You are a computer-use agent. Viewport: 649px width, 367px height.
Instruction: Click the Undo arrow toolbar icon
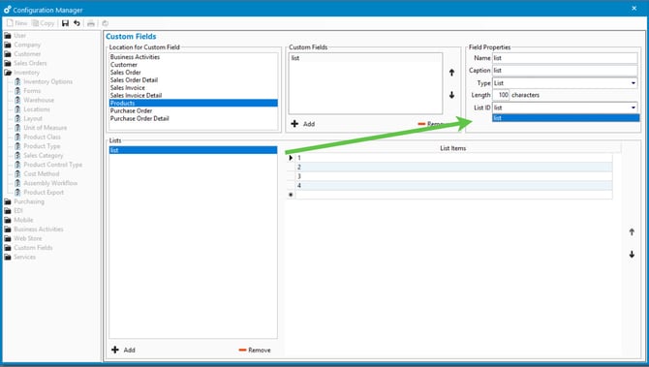pos(77,23)
